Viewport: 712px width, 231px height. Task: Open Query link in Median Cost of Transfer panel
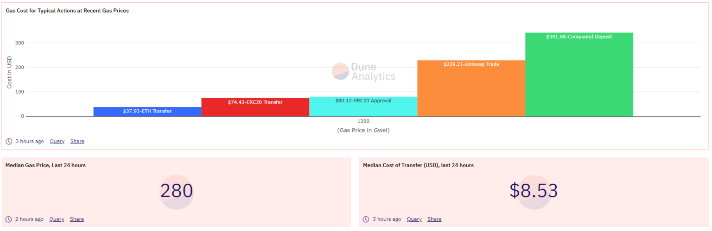pos(414,219)
